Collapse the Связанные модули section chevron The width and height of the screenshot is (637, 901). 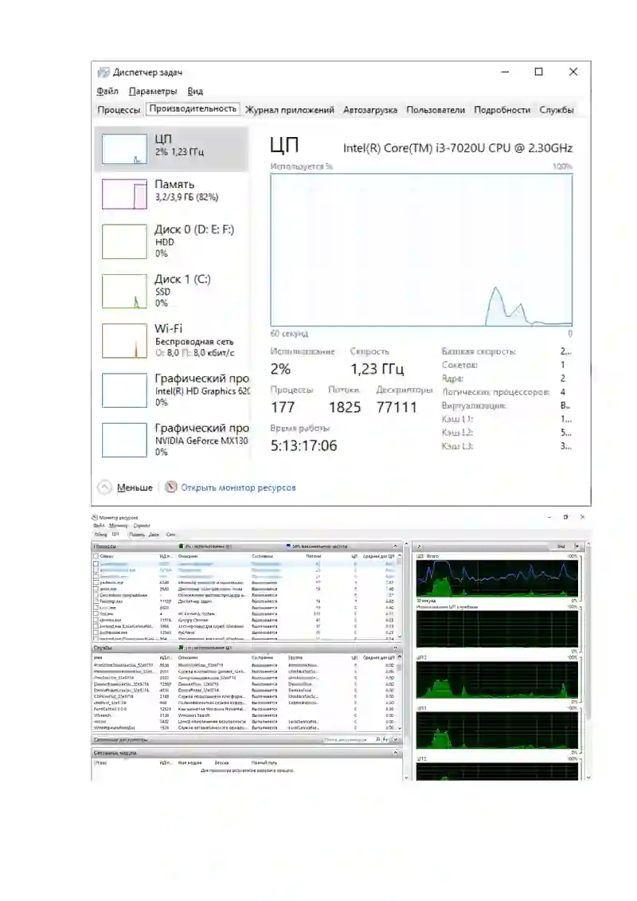[x=395, y=752]
